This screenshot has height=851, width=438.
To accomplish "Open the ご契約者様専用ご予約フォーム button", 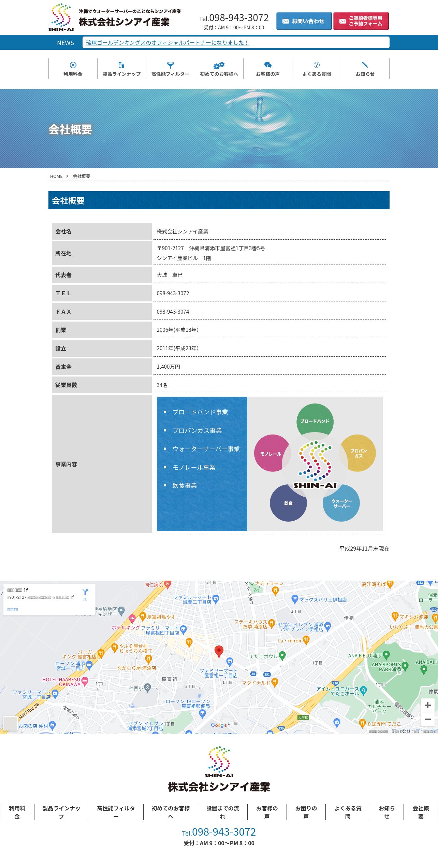I will 361,21.
